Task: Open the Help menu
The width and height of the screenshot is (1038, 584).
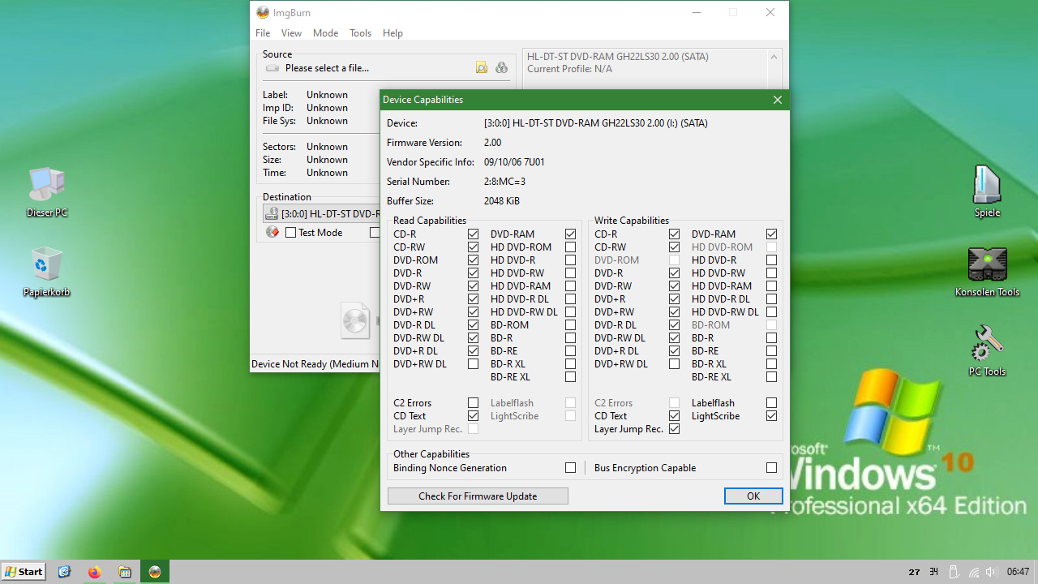Action: click(x=392, y=33)
